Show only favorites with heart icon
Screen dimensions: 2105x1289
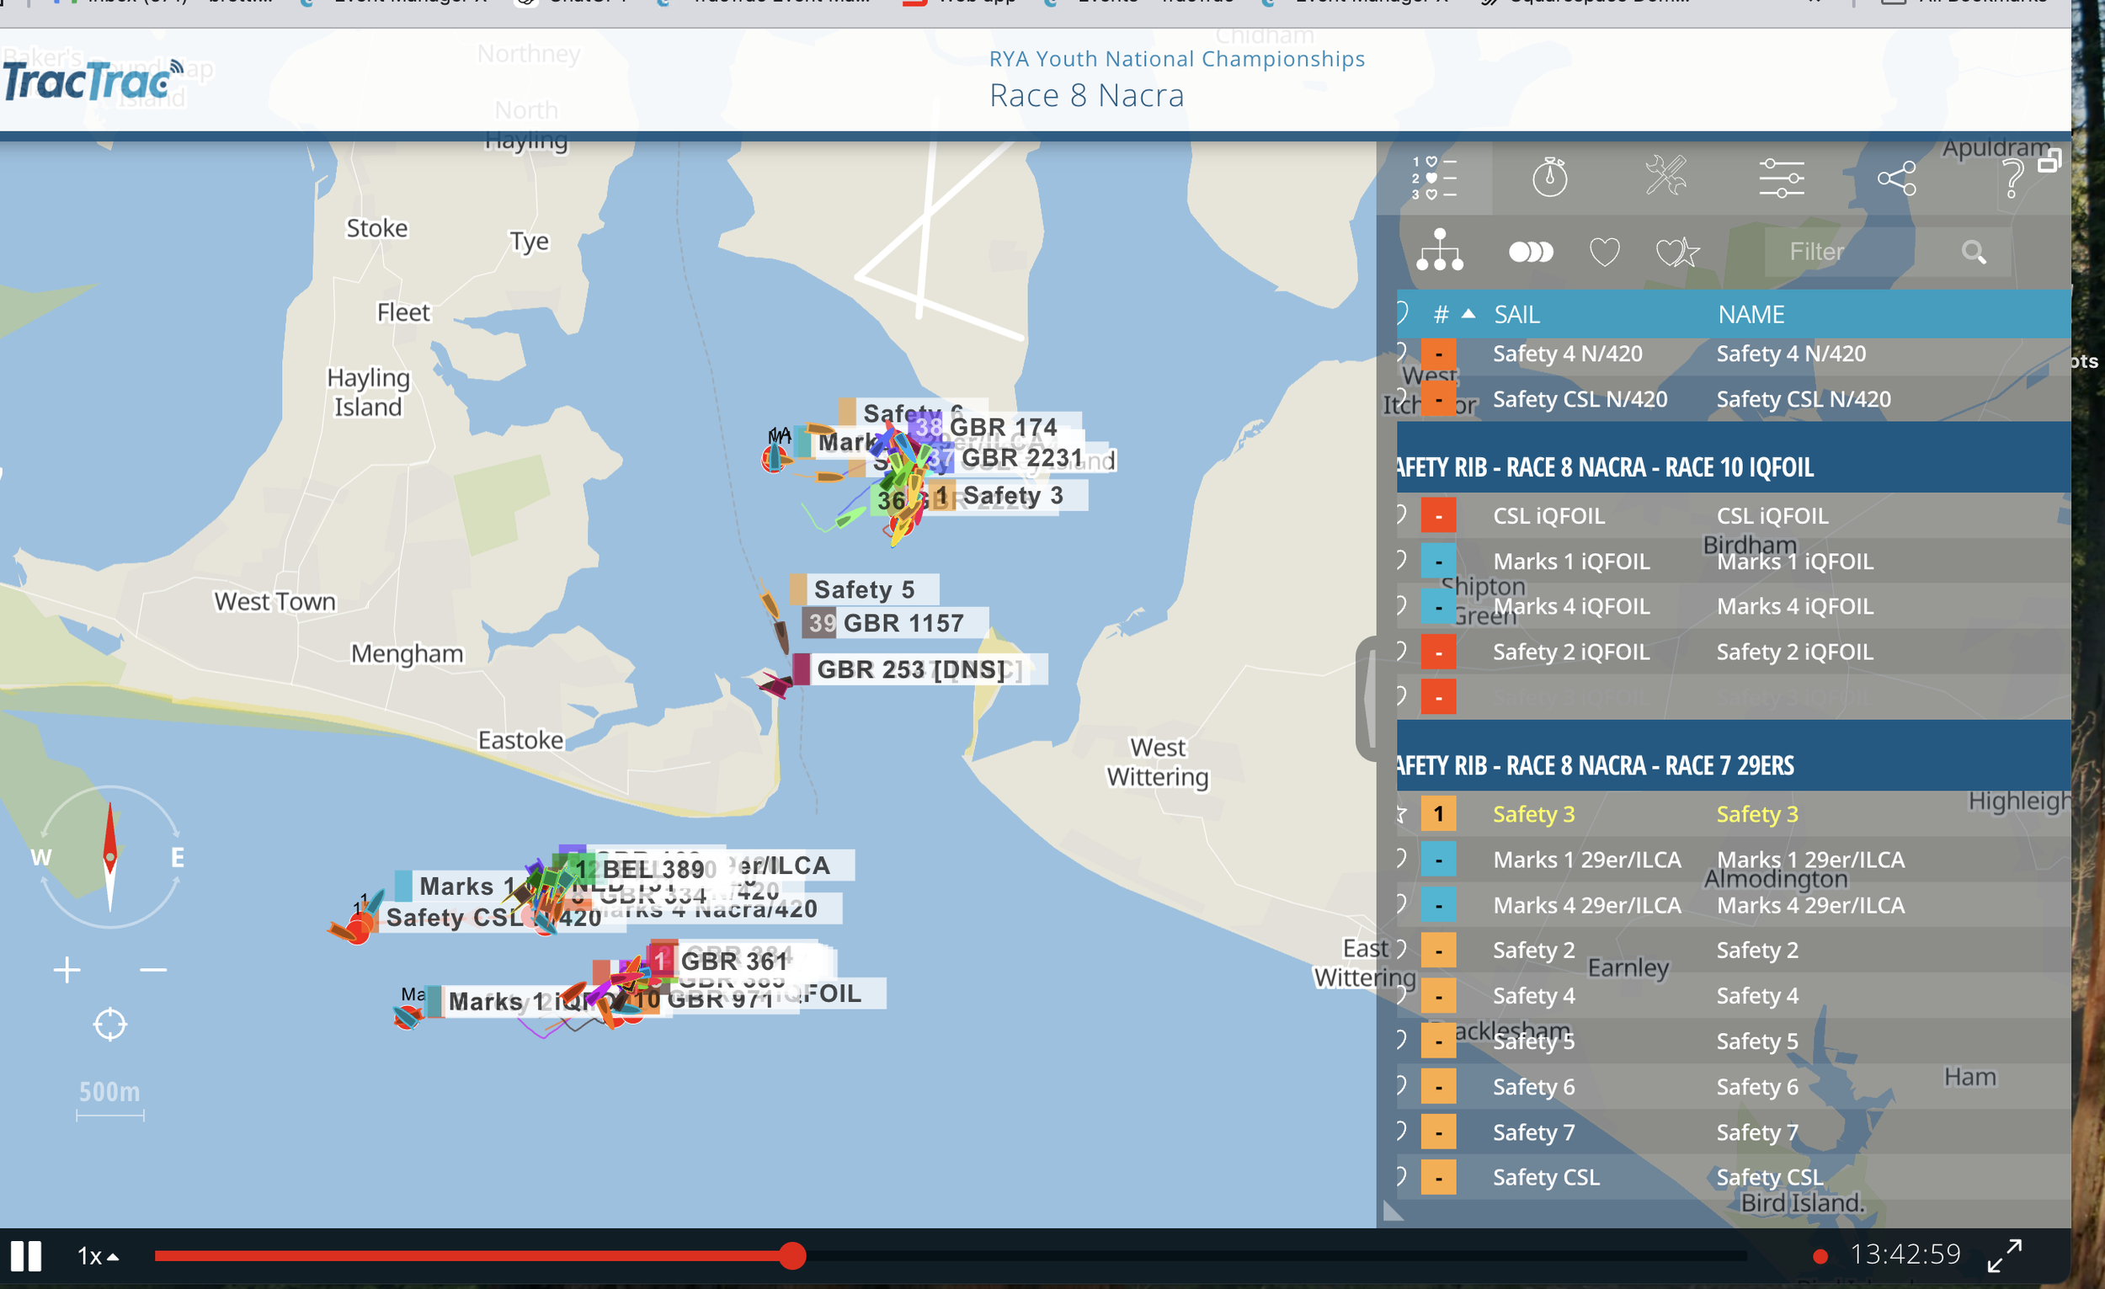[1603, 252]
